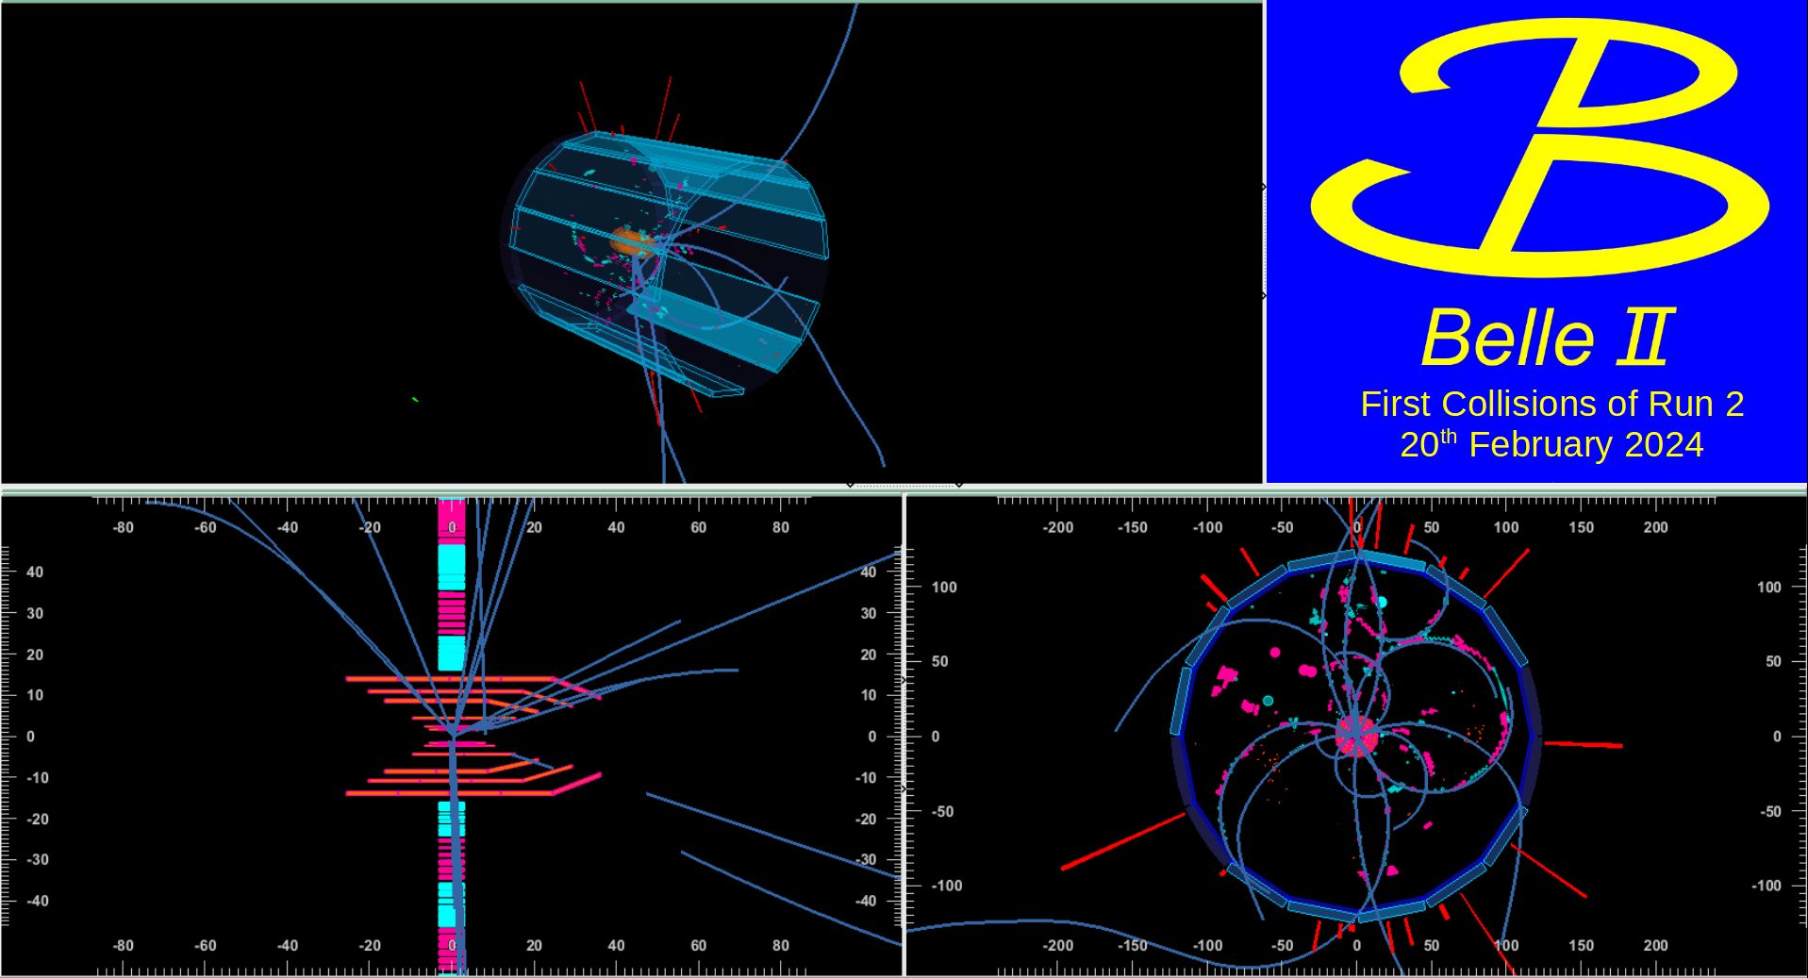
Task: Click the down-arrow on the left horizontal ruler
Action: [x=851, y=486]
